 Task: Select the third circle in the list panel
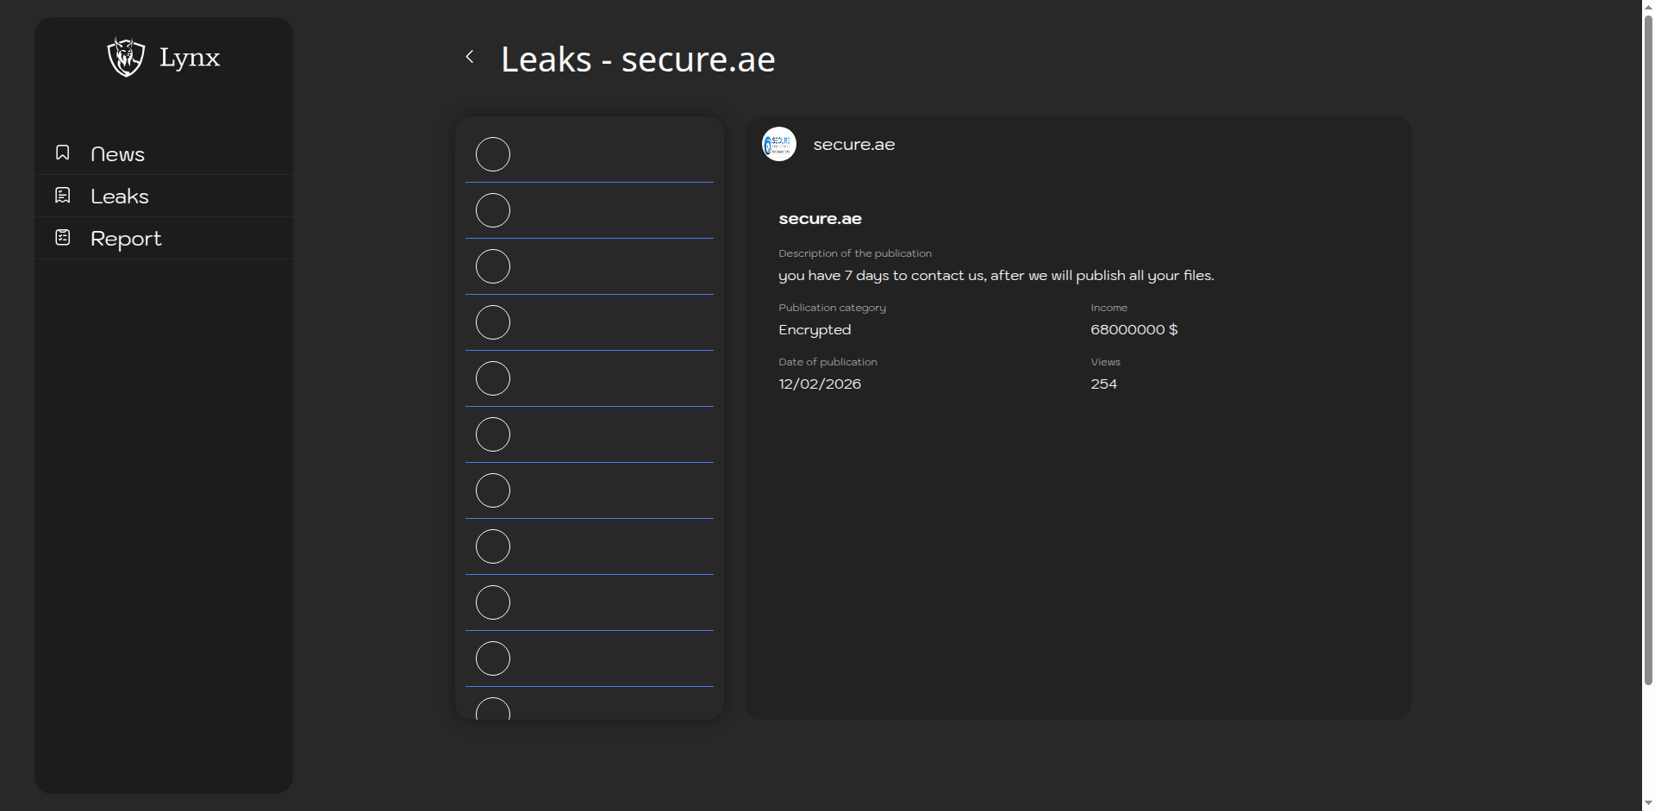click(493, 266)
